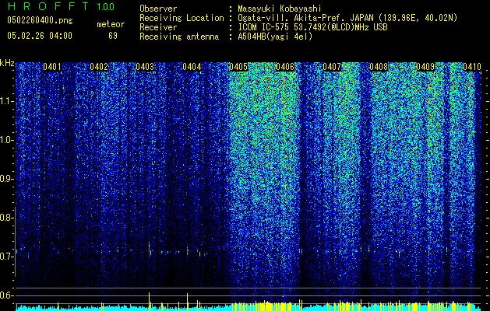The image size is (490, 311).
Task: Click the 0409 time marker
Action: [x=425, y=67]
